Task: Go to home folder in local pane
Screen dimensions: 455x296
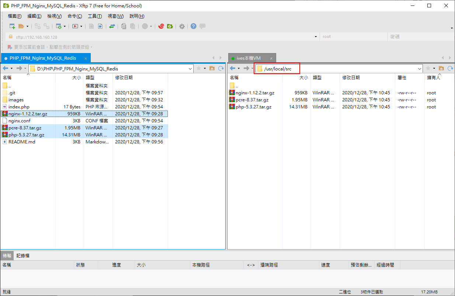Action: pyautogui.click(x=212, y=68)
